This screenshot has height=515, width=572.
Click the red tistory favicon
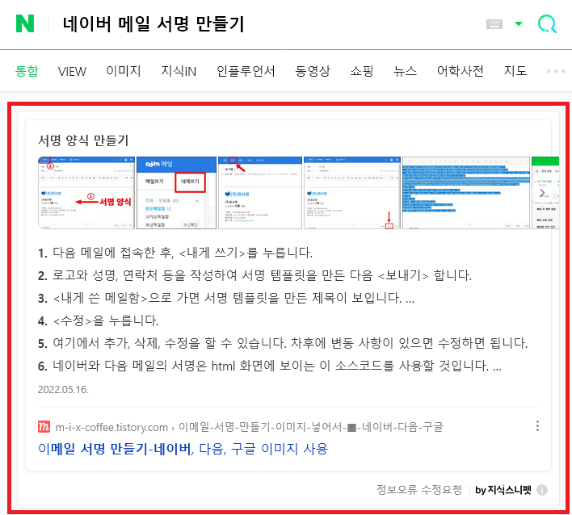click(x=44, y=427)
